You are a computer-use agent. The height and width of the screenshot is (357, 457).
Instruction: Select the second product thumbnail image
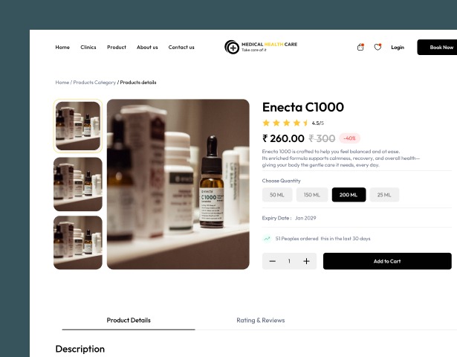click(78, 184)
